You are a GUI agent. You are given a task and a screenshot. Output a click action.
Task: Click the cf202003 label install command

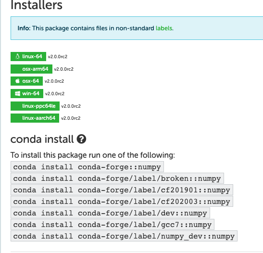[122, 202]
